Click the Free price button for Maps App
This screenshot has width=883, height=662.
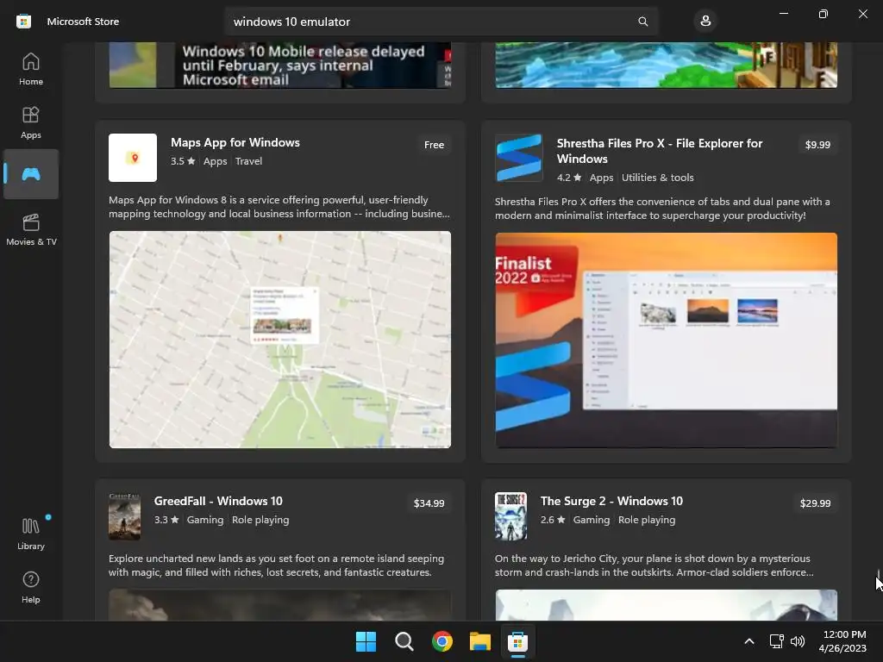(435, 145)
